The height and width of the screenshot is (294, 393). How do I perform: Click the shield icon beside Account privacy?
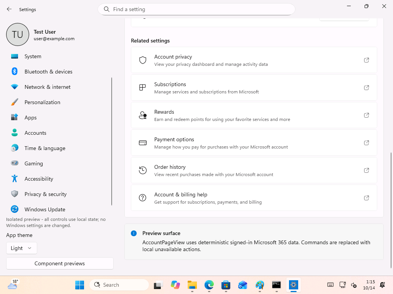point(143,60)
